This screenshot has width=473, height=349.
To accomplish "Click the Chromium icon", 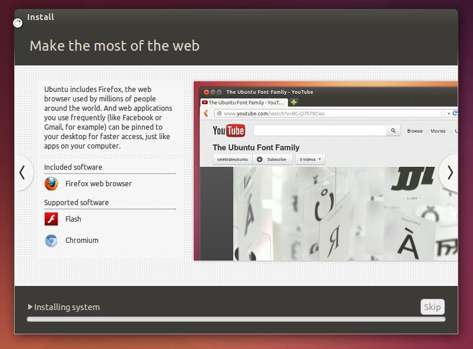I will tap(51, 241).
